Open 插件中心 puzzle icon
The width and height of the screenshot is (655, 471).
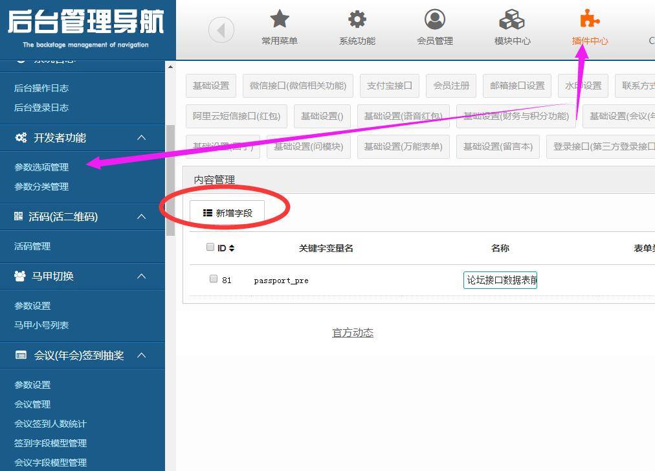click(590, 18)
